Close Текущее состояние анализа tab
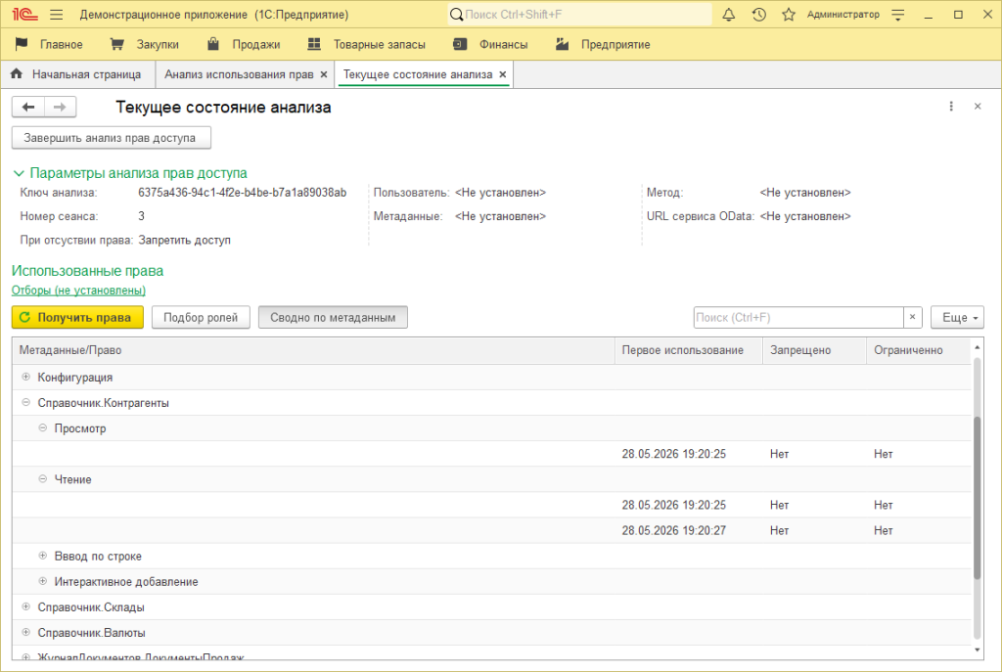Viewport: 1002px width, 672px height. tap(503, 74)
